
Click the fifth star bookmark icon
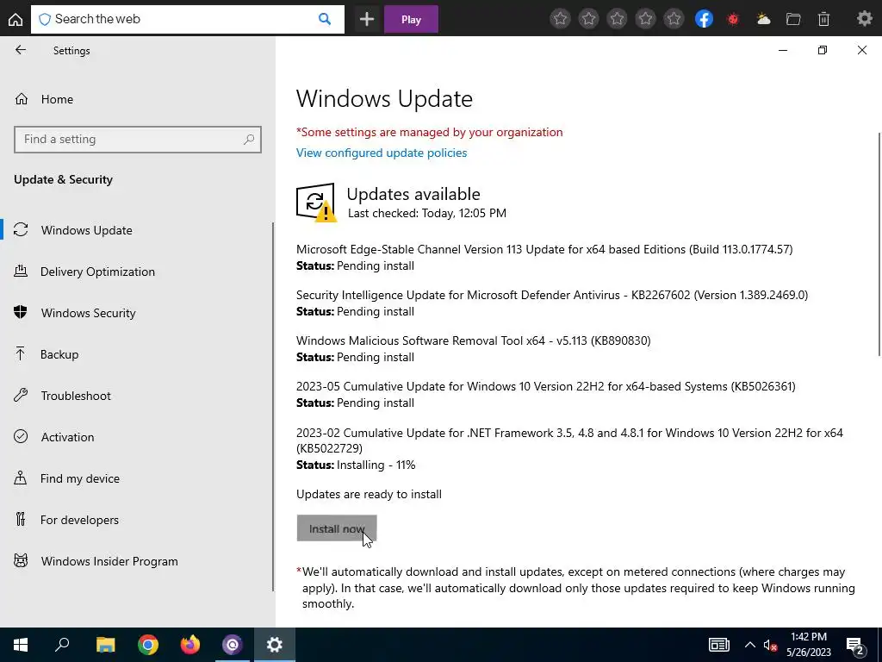(x=674, y=19)
